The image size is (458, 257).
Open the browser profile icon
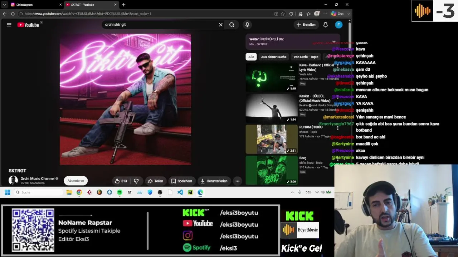[317, 14]
